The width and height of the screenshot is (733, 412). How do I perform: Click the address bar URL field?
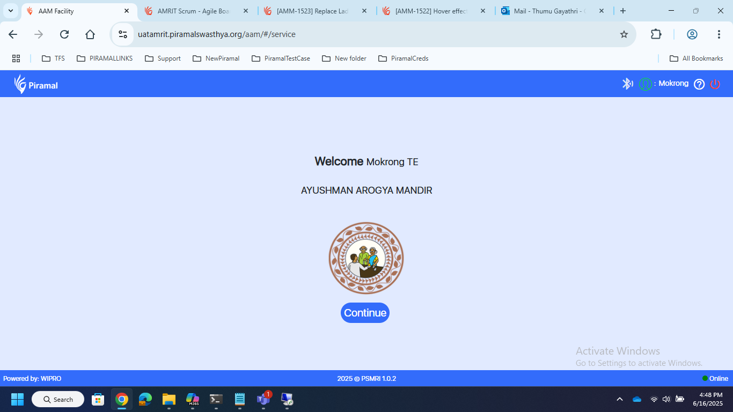[373, 34]
